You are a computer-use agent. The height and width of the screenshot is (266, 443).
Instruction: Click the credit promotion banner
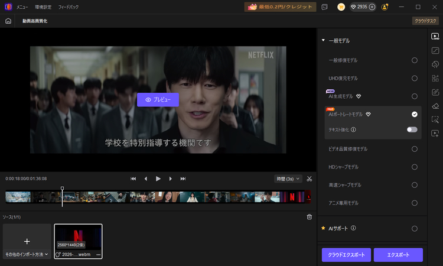coord(280,7)
